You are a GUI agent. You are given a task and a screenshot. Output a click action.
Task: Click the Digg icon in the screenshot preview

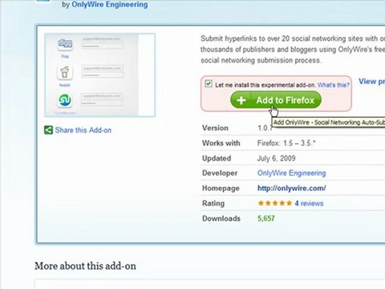tap(65, 43)
